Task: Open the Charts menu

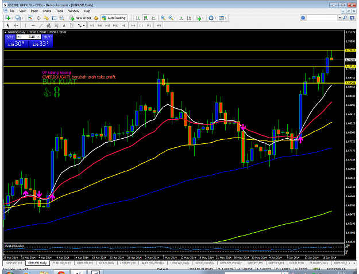Action: (x=47, y=11)
